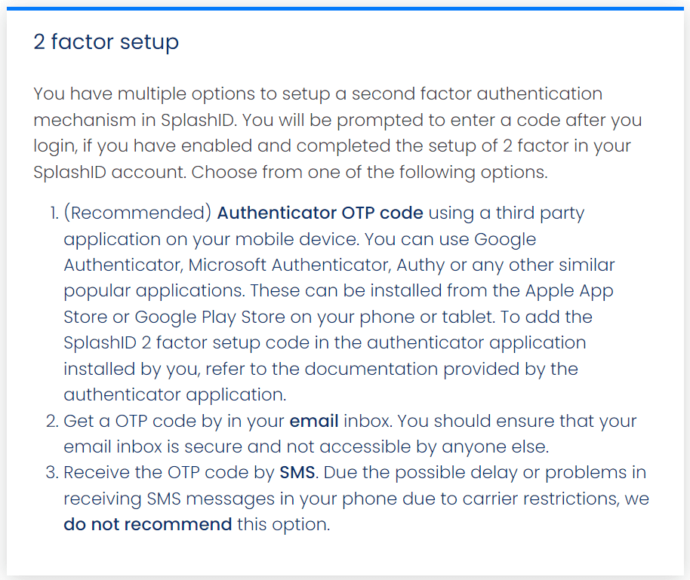This screenshot has width=690, height=580.
Task: Click 'Choose from one of the following options' sentence
Action: click(369, 173)
